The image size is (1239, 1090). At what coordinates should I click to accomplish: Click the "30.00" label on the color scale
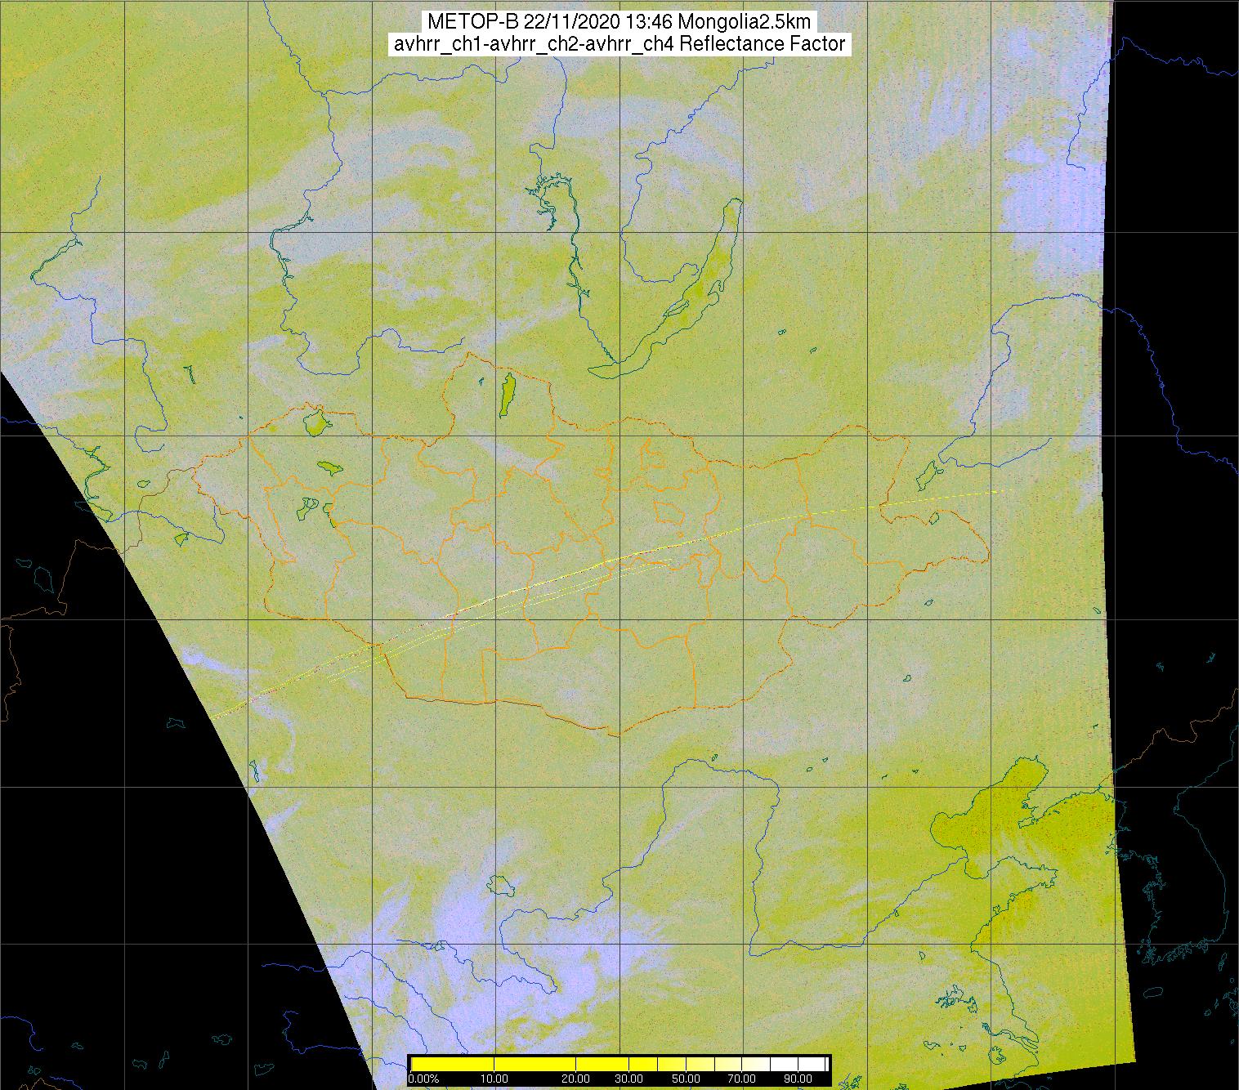point(628,1079)
